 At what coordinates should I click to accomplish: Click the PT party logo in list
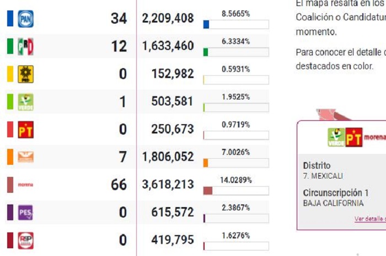[x=25, y=130]
